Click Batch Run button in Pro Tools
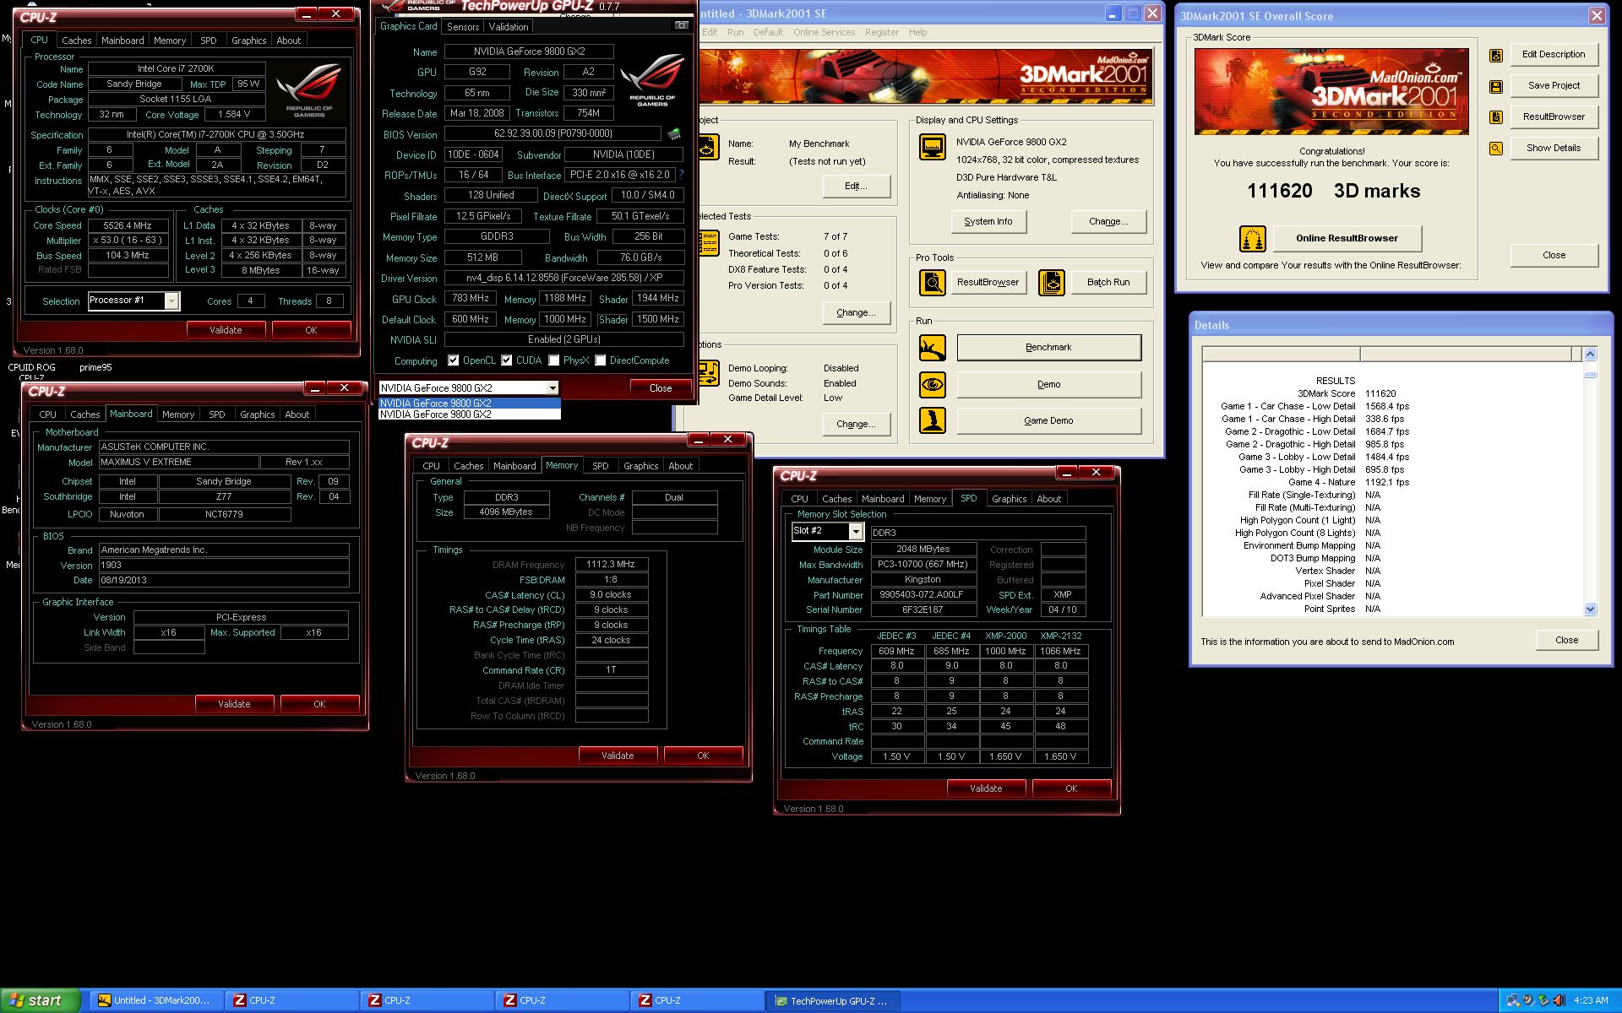The width and height of the screenshot is (1622, 1013). [1108, 282]
